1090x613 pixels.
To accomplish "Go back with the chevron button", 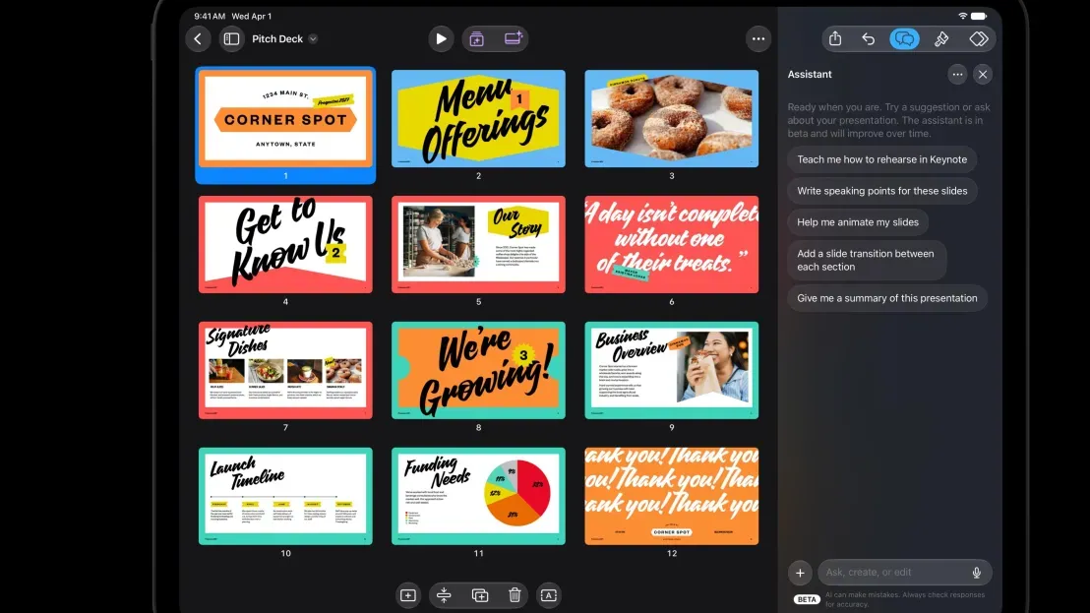I will tap(198, 39).
